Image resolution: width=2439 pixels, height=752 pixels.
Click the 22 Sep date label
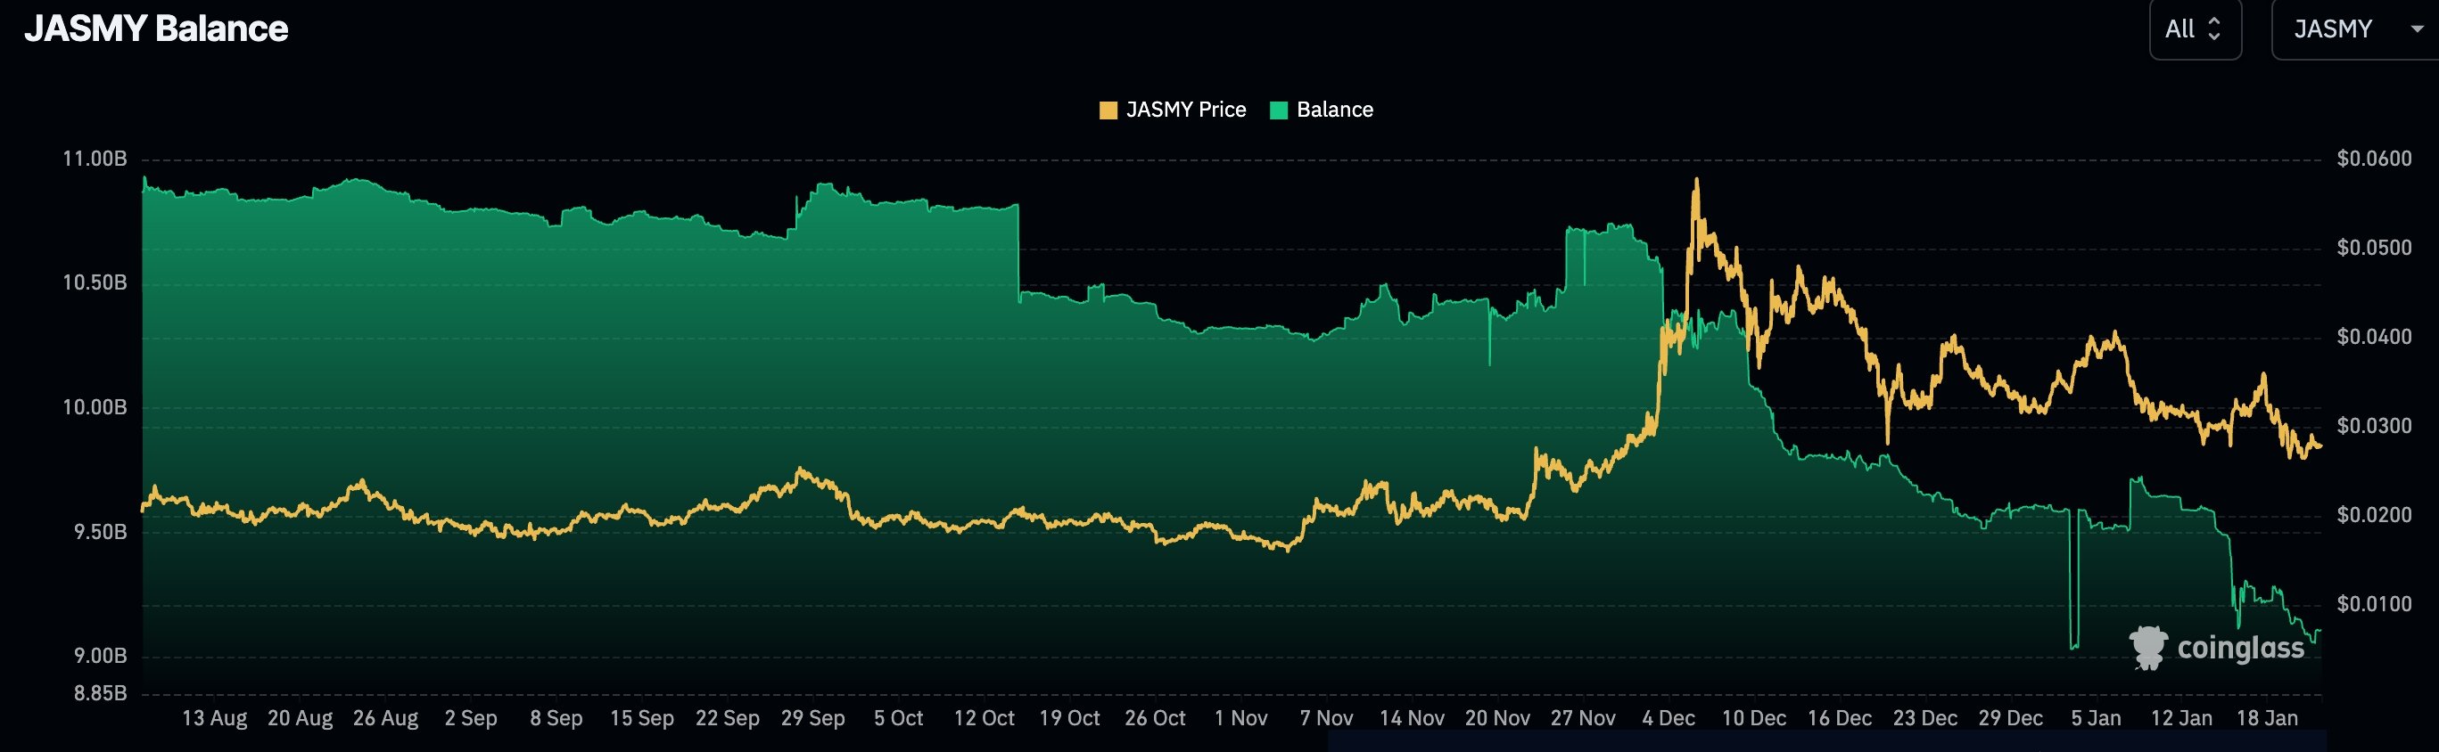coord(727,718)
